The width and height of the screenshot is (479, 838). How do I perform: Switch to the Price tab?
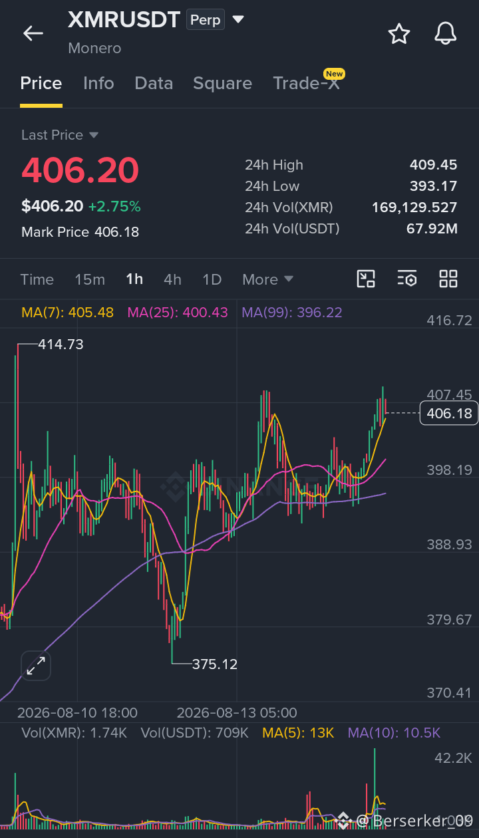tap(41, 83)
